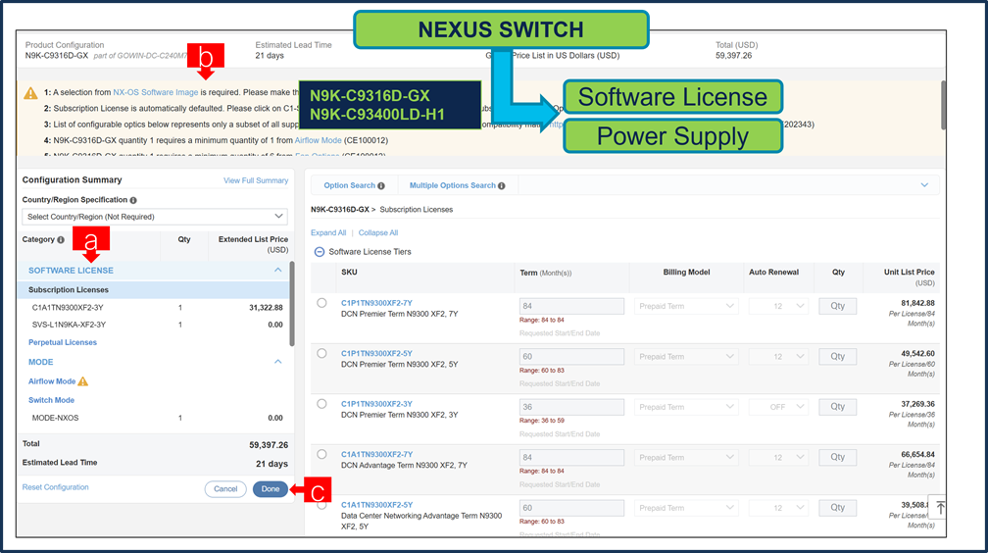The height and width of the screenshot is (553, 988).
Task: Open Billing Model dropdown for C1P1TN9300XF2-7Y
Action: [x=686, y=306]
